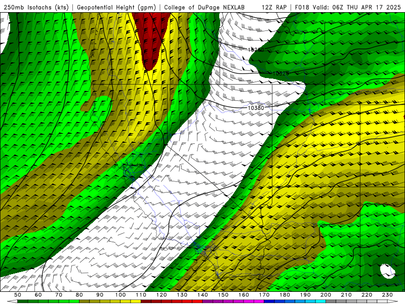The width and height of the screenshot is (405, 304).
Task: Click the 110 label on color scale
Action: pos(141,295)
